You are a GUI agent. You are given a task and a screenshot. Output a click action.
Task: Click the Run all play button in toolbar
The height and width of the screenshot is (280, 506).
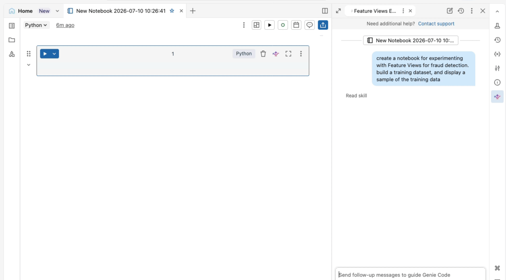pyautogui.click(x=269, y=25)
